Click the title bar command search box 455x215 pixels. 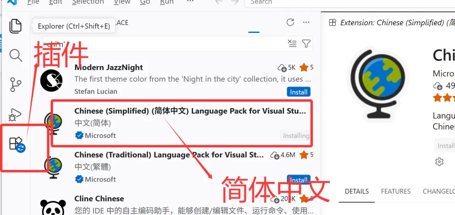(350, 3)
